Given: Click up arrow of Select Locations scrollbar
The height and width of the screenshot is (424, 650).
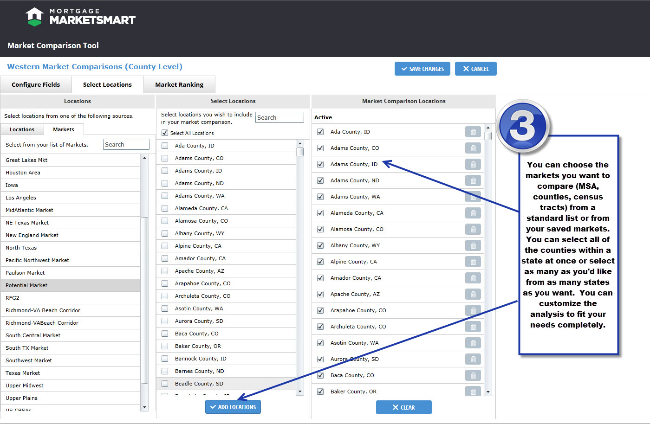Looking at the screenshot, I should point(300,143).
